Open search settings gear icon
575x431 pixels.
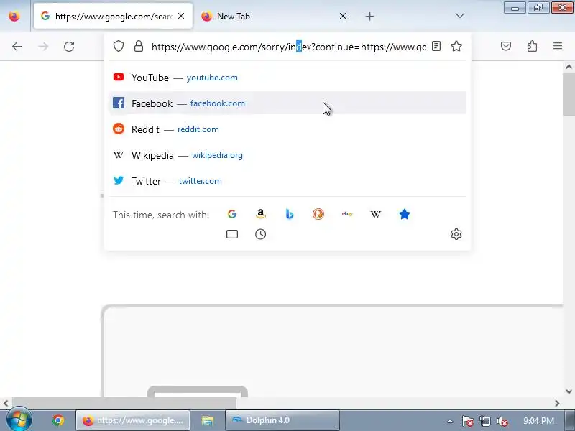click(456, 234)
